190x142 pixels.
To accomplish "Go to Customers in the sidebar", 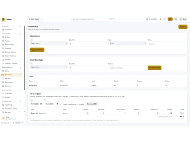I will click(9, 94).
